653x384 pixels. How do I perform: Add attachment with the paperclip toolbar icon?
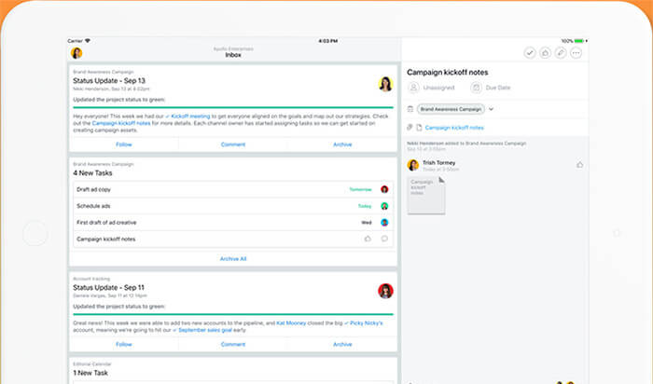[561, 53]
